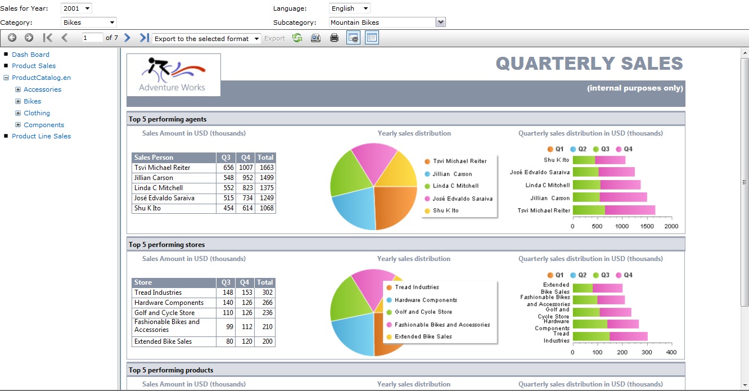Open the Sales for Year dropdown

(x=76, y=8)
